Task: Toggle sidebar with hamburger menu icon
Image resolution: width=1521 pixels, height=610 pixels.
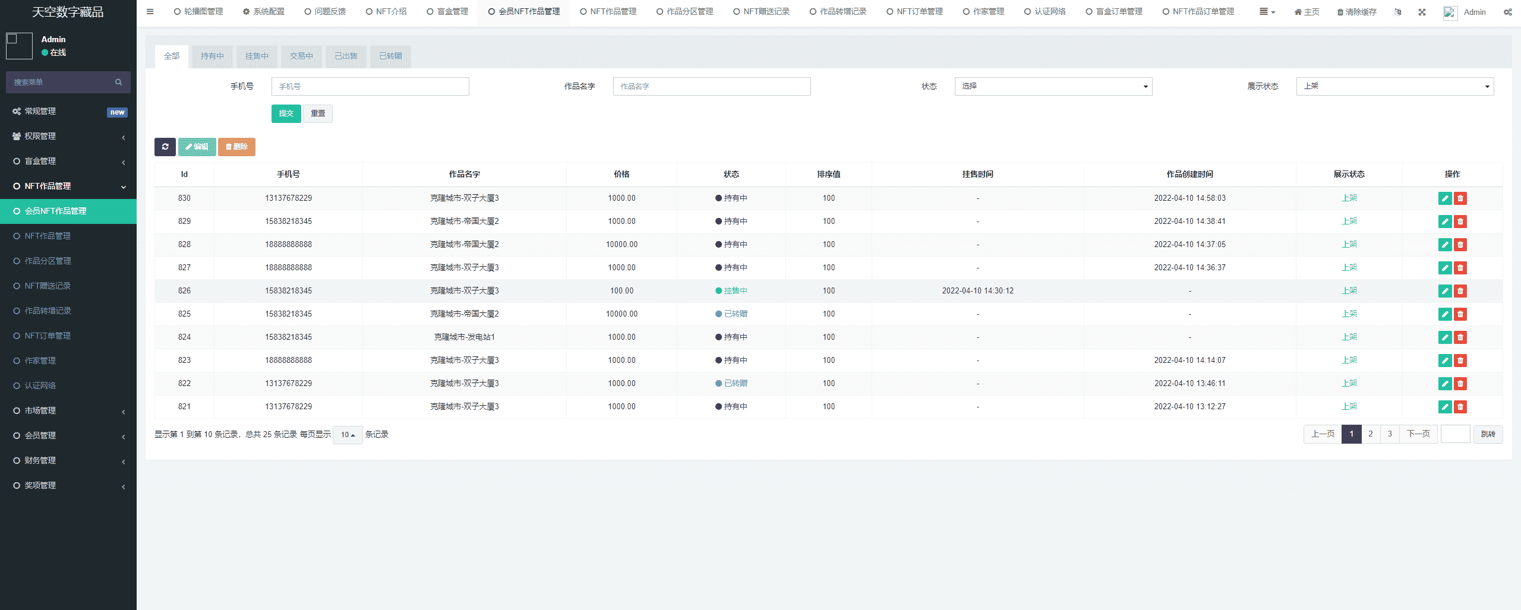Action: 150,11
